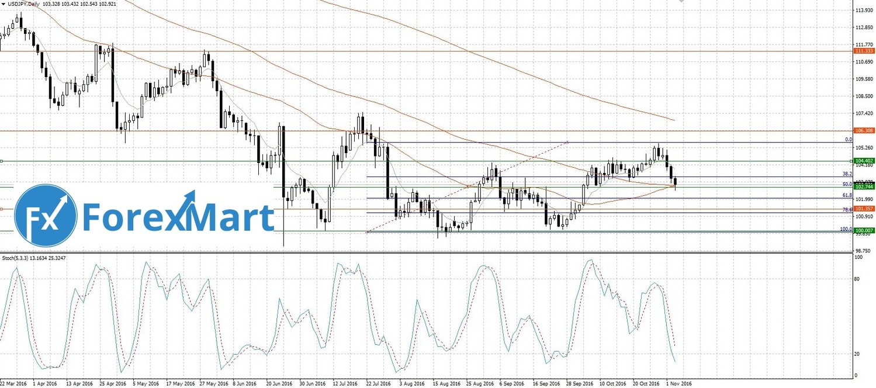Select the orange 106.308 price label
Screen dimensions: 876x388
point(863,130)
